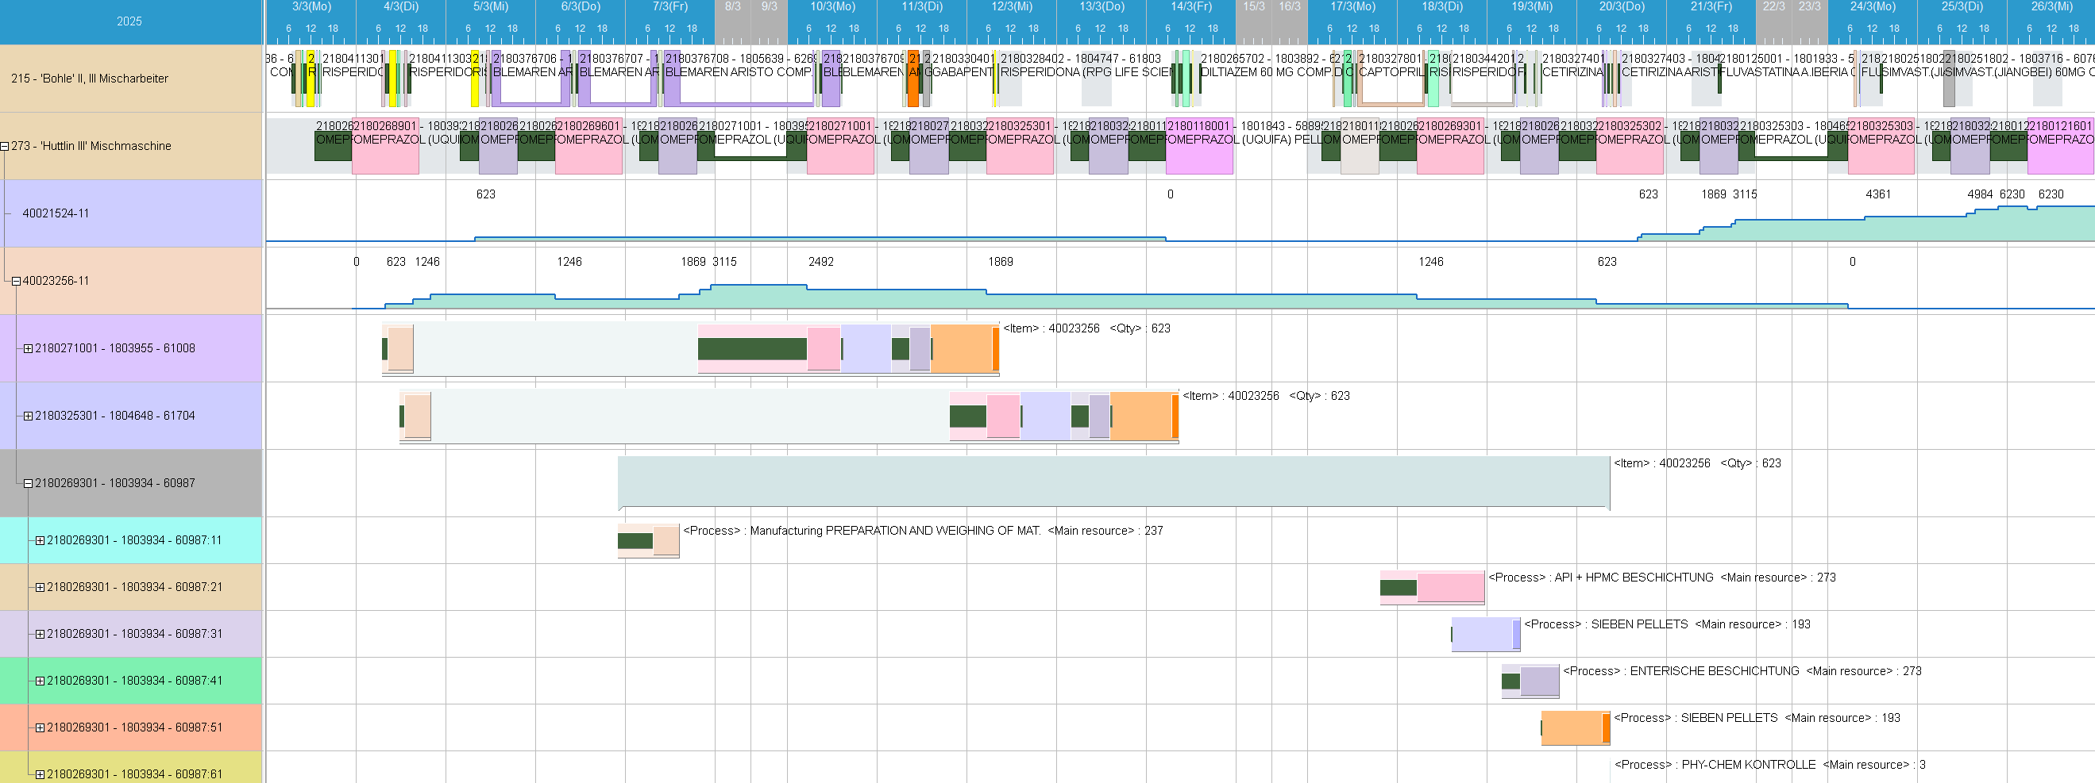Click the 10/3(Mo) date column header
This screenshot has width=2095, height=783.
pos(832,6)
